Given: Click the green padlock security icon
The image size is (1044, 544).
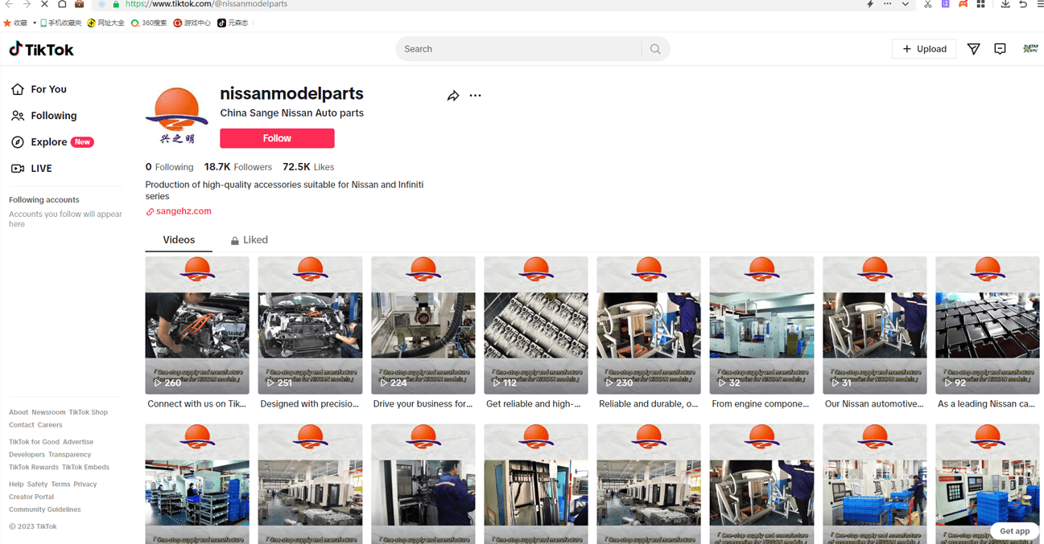Looking at the screenshot, I should pyautogui.click(x=116, y=4).
